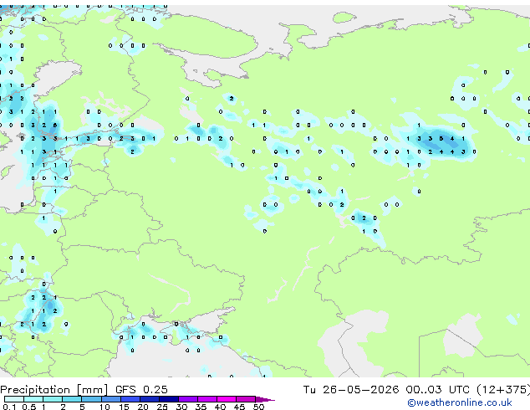Click the '00..03 UTC' time label
530x410 pixels.
pos(438,390)
